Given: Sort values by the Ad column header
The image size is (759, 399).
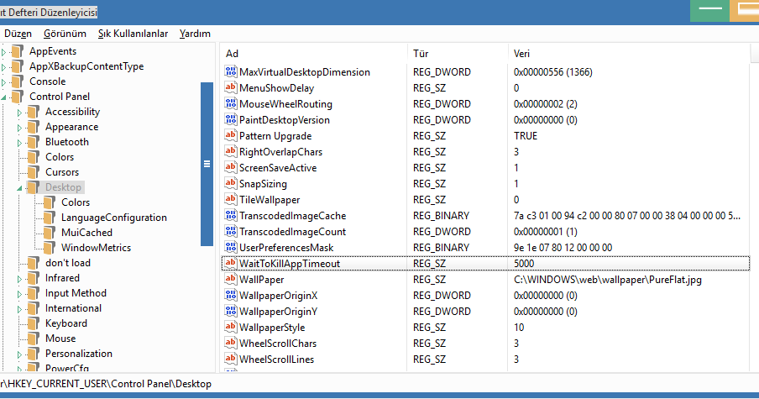Looking at the screenshot, I should pos(314,53).
